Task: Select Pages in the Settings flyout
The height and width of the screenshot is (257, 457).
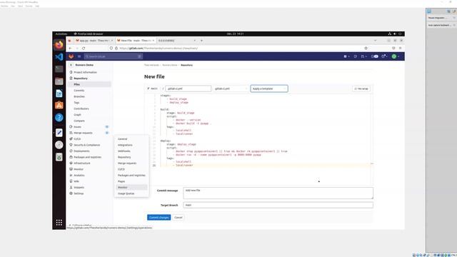Action: 121,181
